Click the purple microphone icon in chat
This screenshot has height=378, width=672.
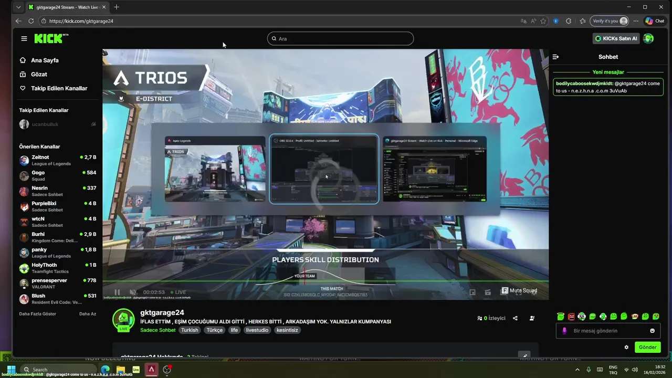click(564, 331)
